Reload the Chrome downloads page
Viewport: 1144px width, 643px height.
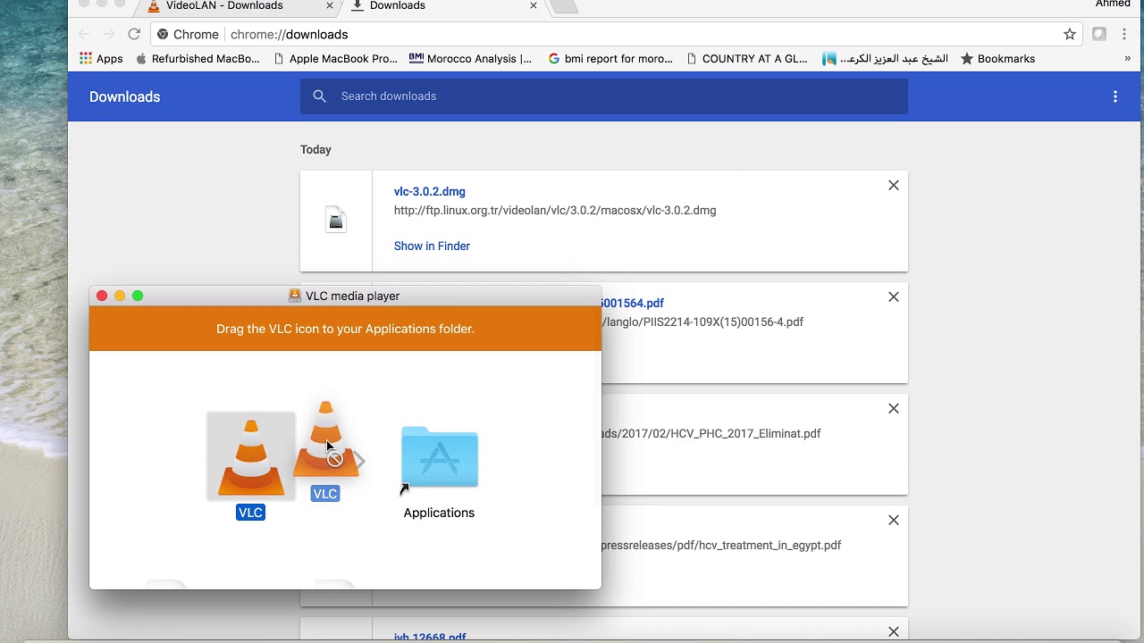[x=134, y=34]
